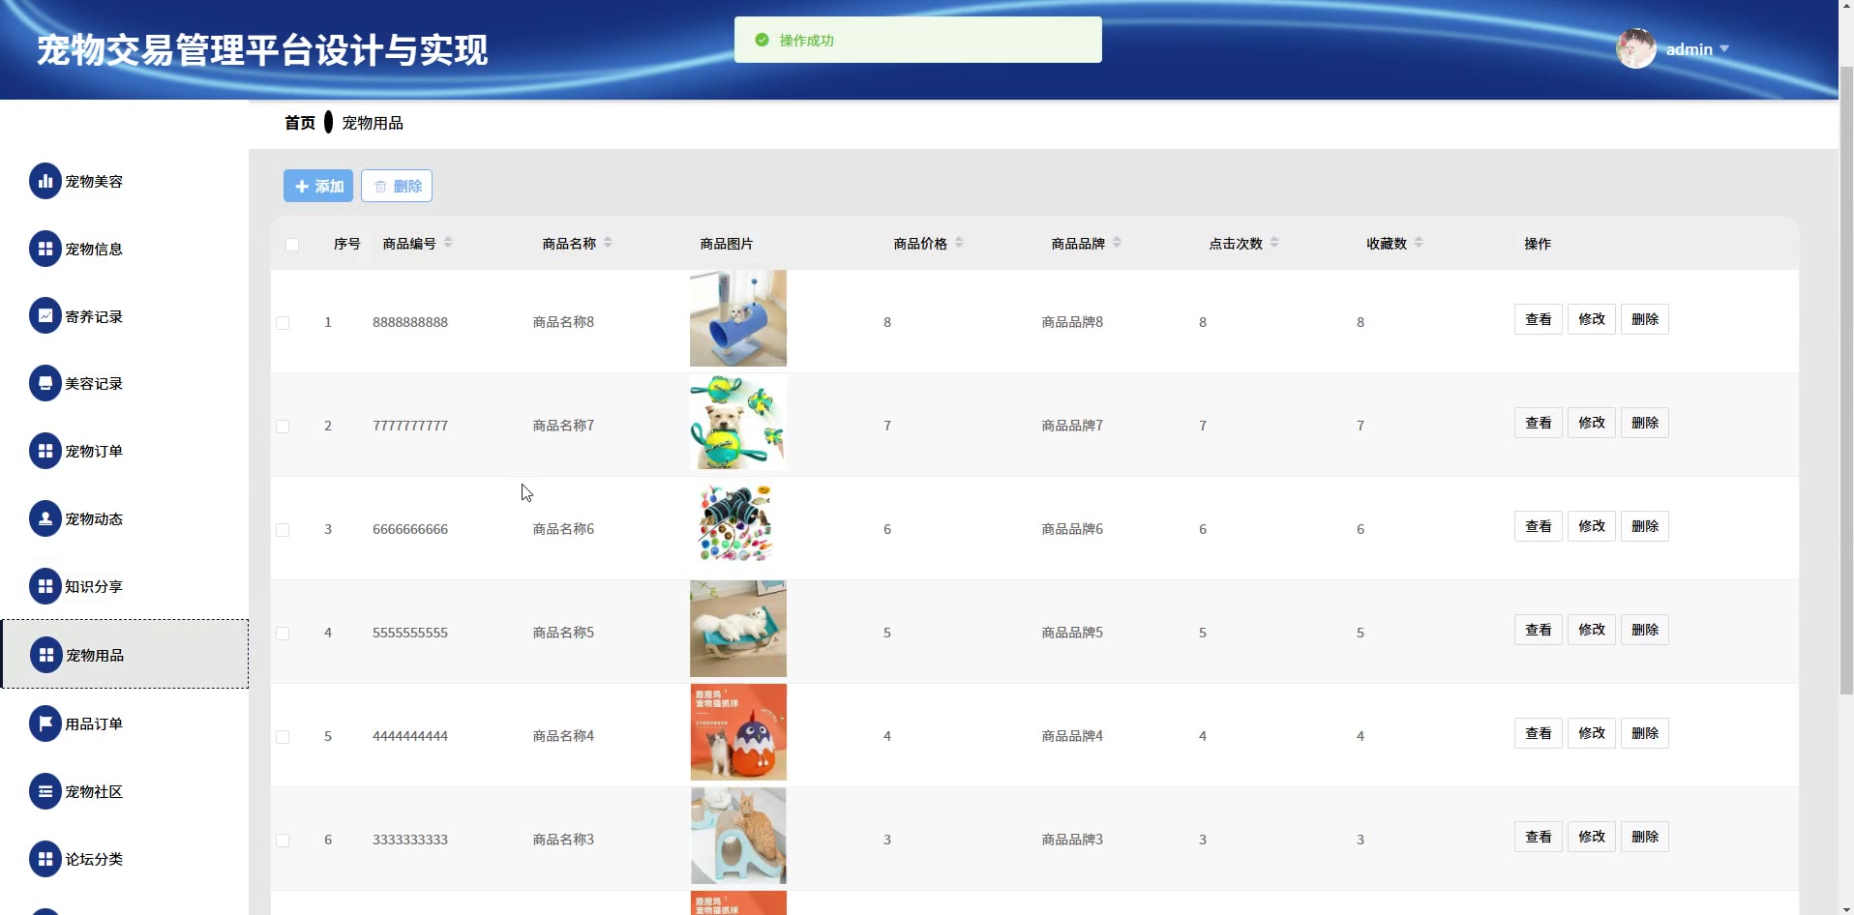
Task: Click the 宠物美容 sidebar icon
Action: tap(45, 181)
